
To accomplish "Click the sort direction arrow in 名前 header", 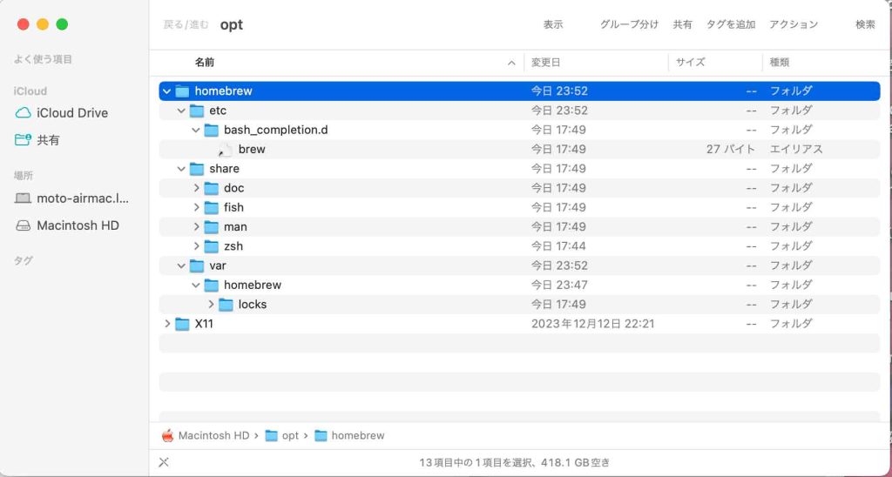I will coord(511,64).
